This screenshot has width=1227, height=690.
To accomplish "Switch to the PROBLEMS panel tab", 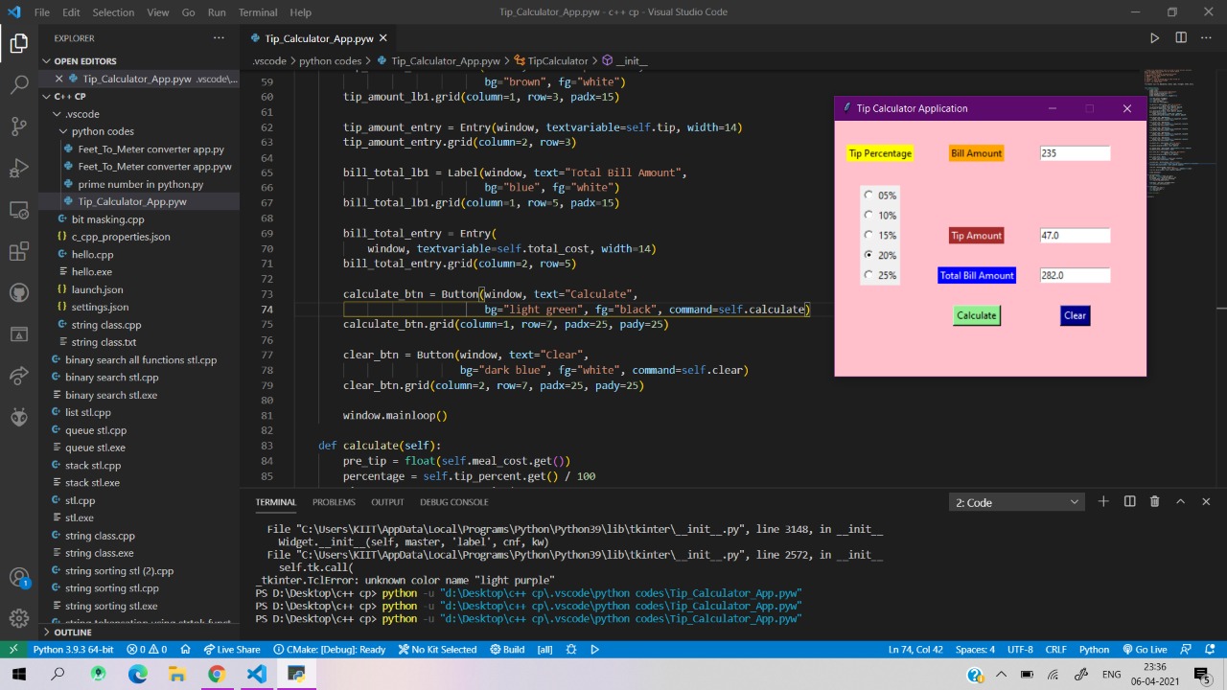I will tap(334, 502).
